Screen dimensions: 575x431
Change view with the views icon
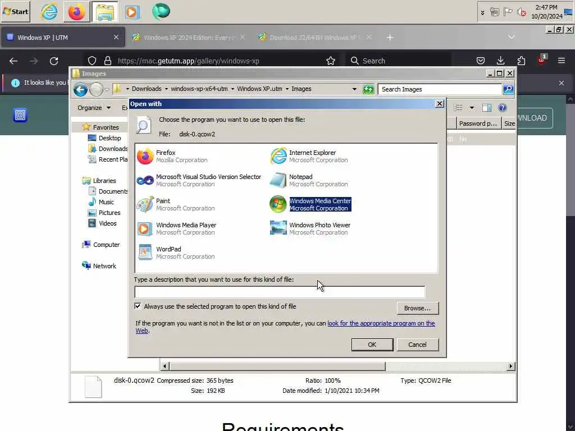(x=458, y=107)
